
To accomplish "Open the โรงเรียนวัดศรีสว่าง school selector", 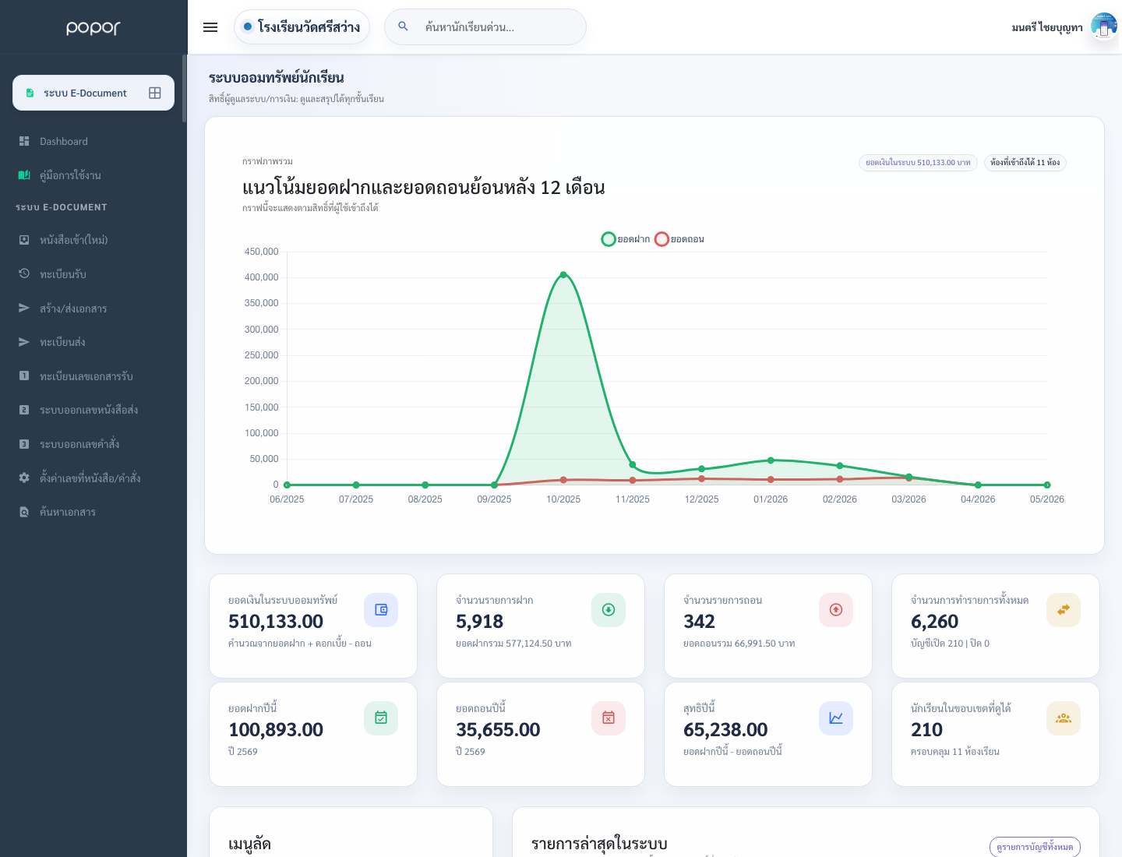I will click(302, 27).
